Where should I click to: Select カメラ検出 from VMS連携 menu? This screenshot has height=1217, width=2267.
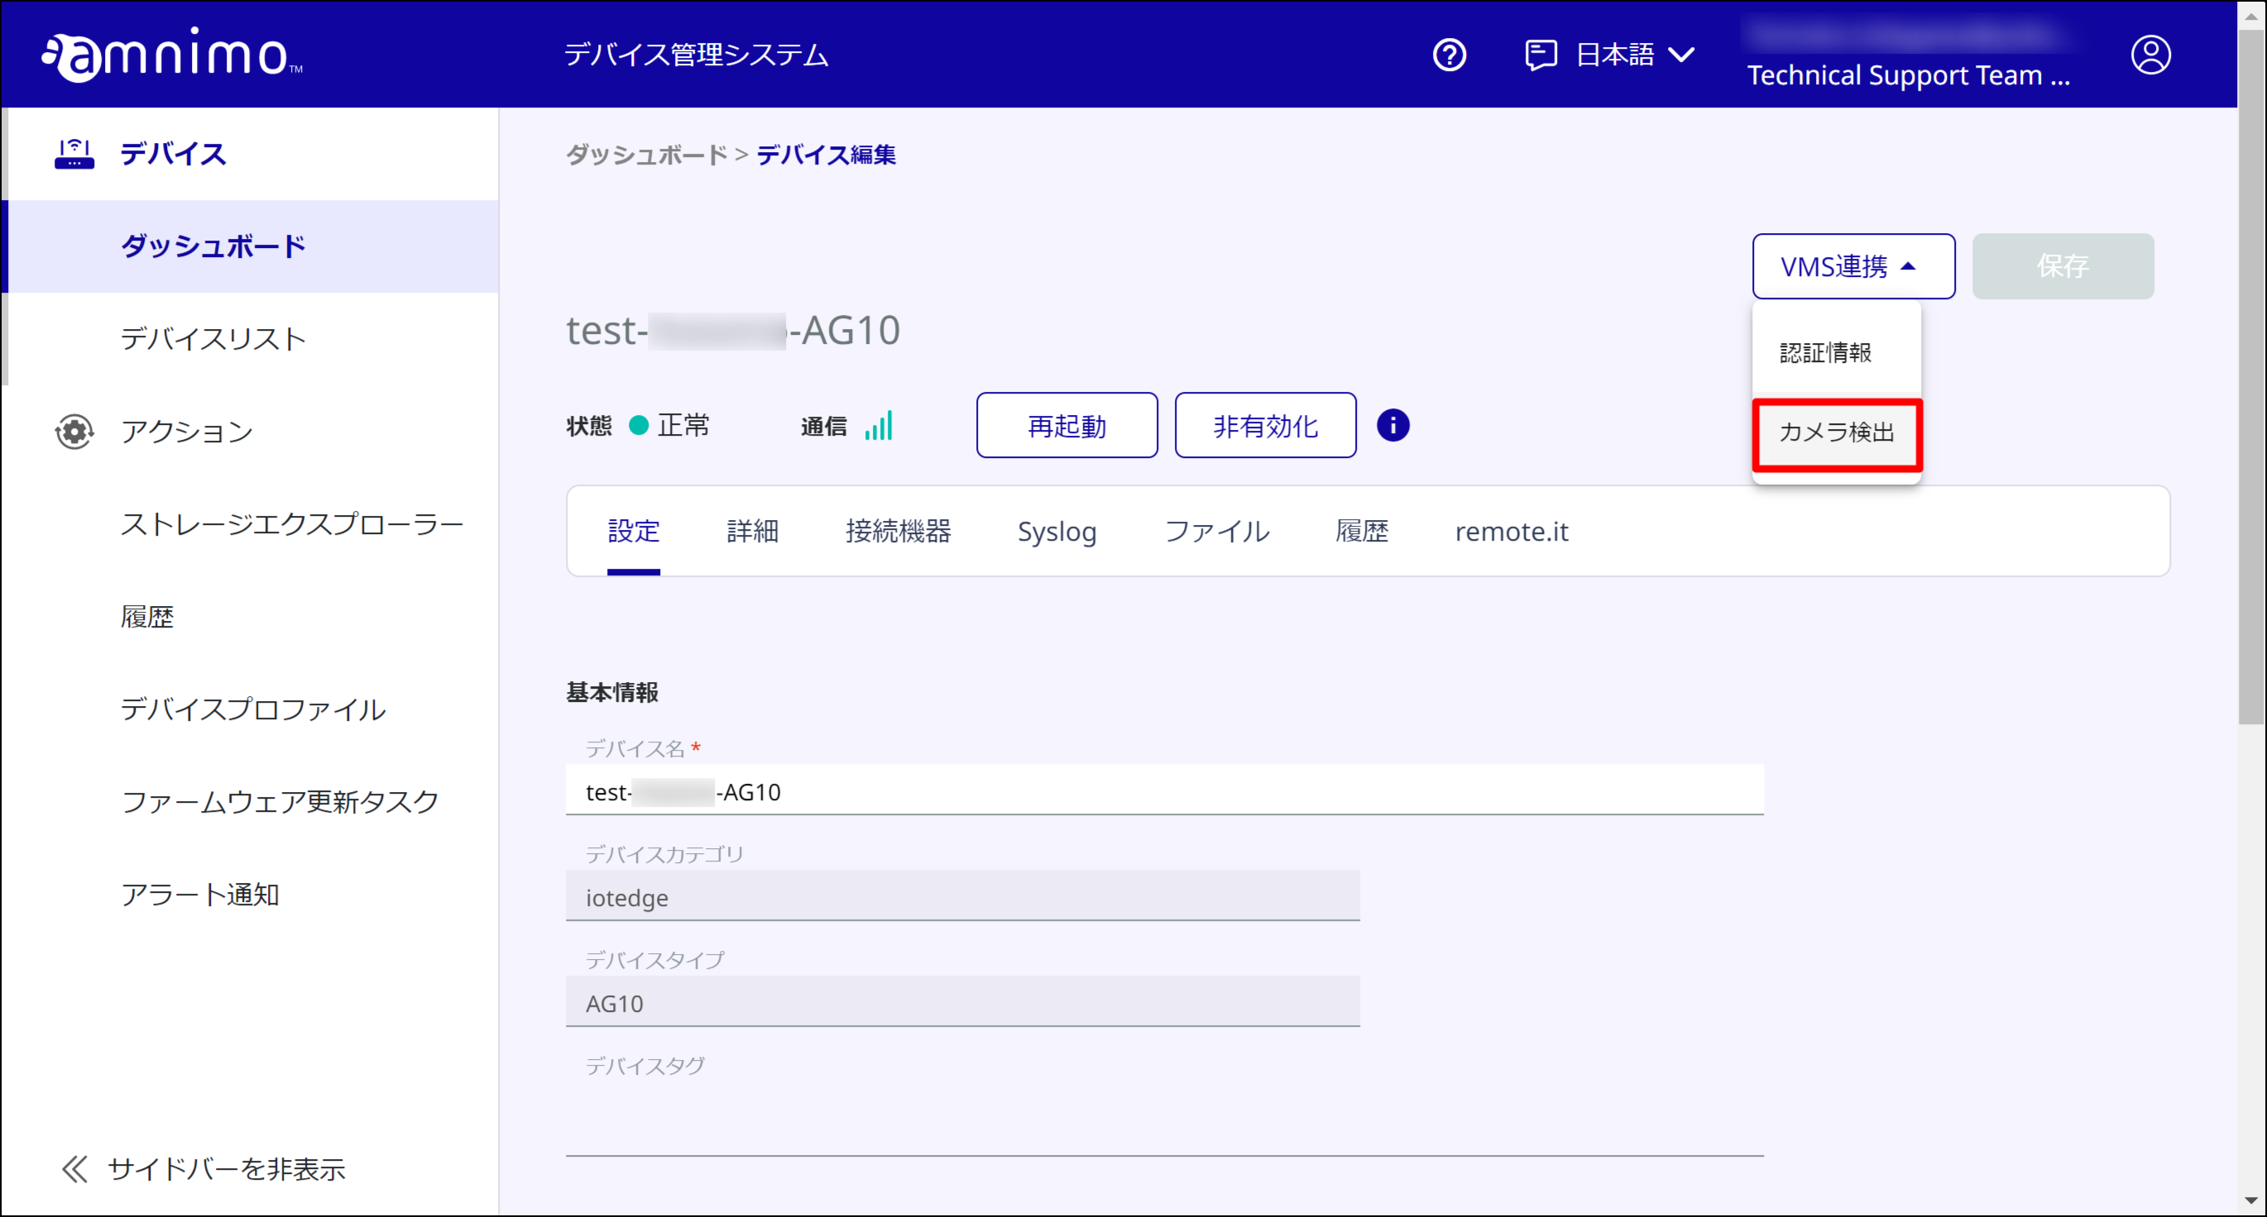coord(1837,432)
